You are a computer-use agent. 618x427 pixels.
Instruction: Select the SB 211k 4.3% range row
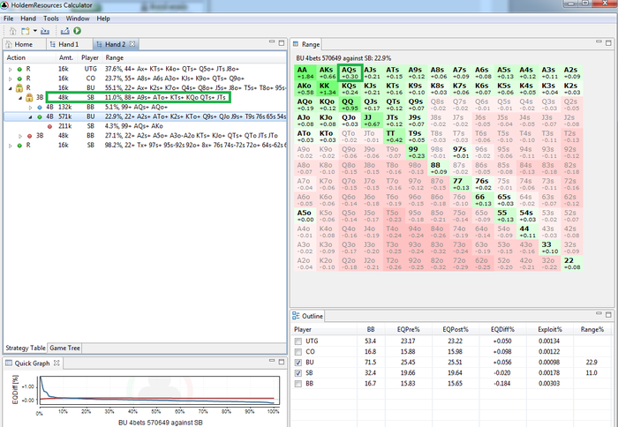(x=145, y=126)
